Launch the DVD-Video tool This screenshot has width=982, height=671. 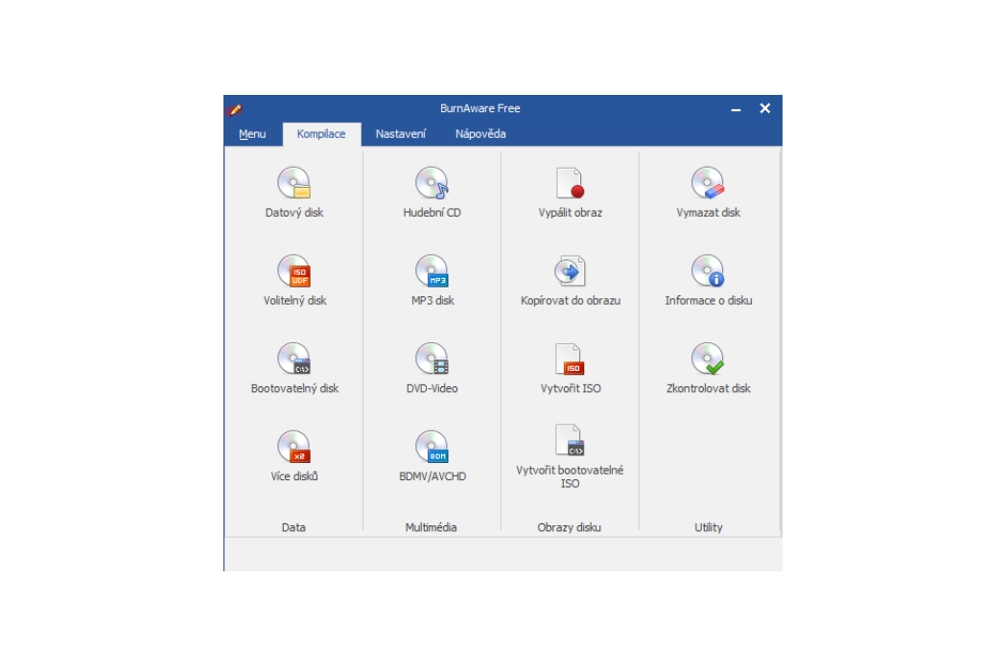click(433, 368)
